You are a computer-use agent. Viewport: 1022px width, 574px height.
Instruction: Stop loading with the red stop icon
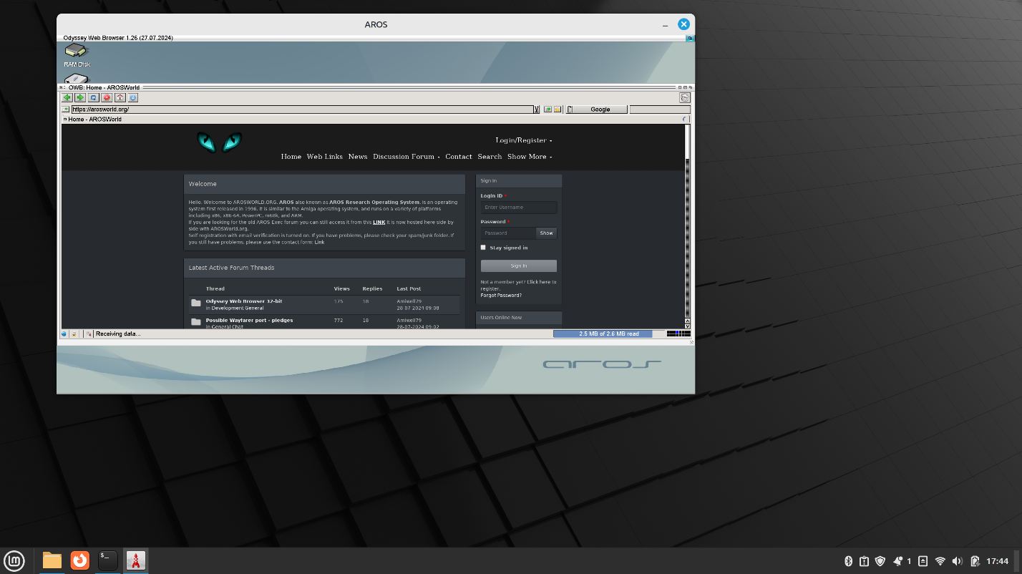(x=107, y=97)
